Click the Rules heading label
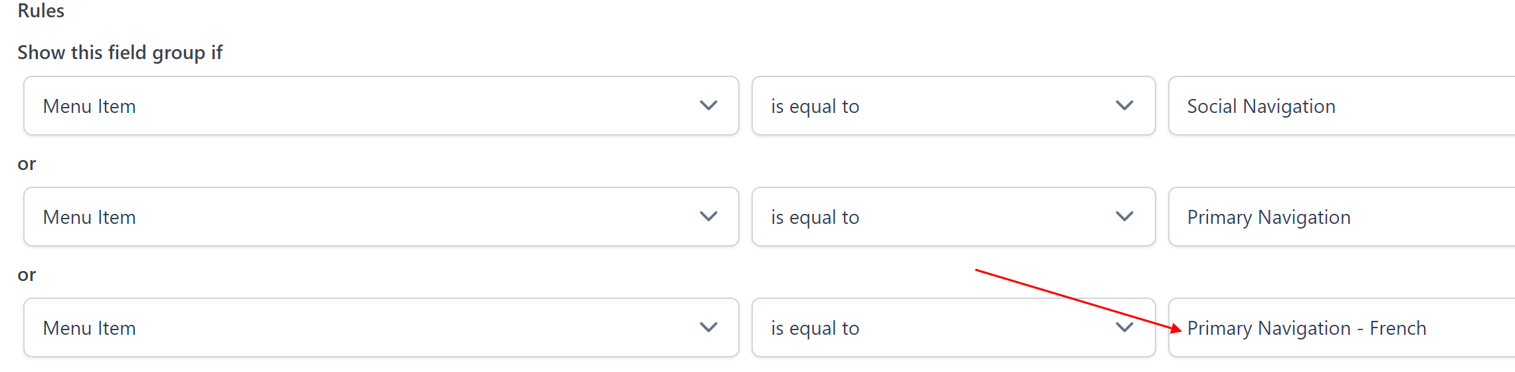Image resolution: width=1515 pixels, height=372 pixels. tap(41, 11)
